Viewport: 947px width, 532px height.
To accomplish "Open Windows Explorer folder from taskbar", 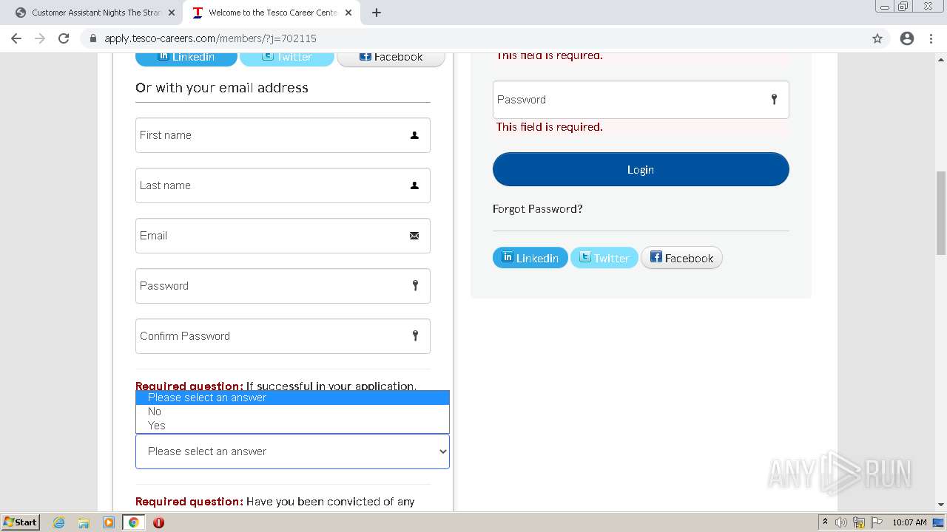I will tap(84, 522).
